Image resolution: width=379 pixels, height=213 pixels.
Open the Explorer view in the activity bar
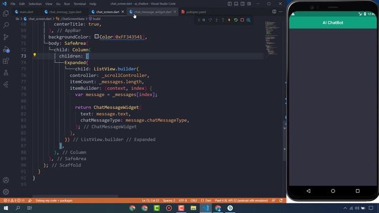pos(6,13)
